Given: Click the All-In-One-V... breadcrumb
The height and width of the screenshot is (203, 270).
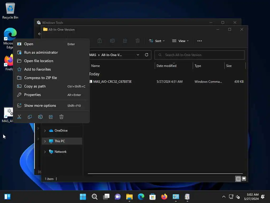Looking at the screenshot, I should click(112, 55).
